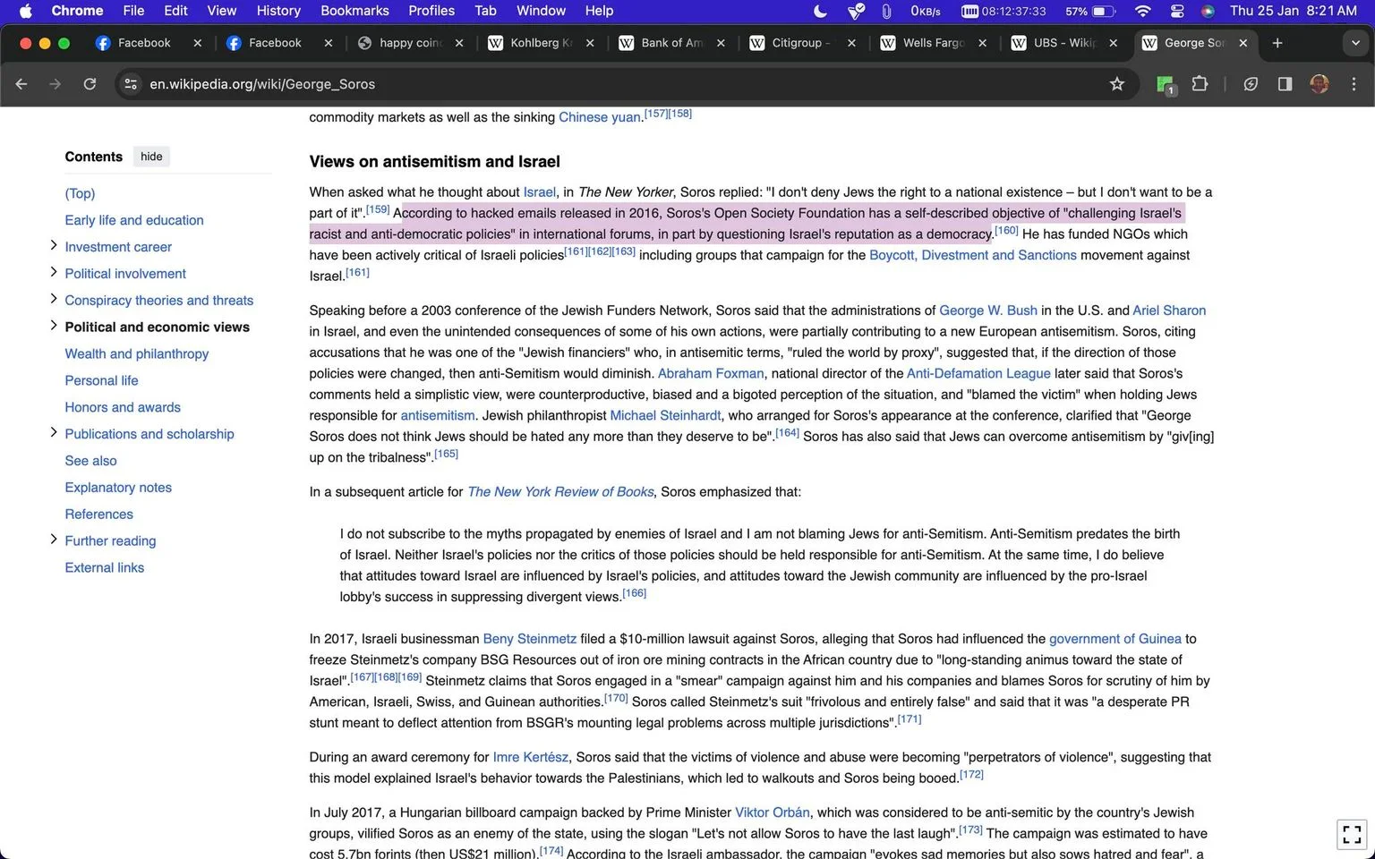Reload the page using the refresh icon
Screen dimensions: 1375x859
(90, 84)
